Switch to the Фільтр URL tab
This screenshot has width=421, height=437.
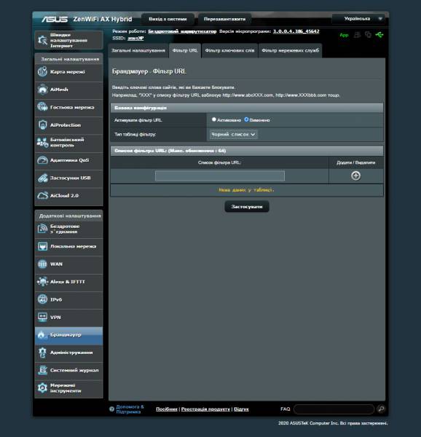coord(185,51)
